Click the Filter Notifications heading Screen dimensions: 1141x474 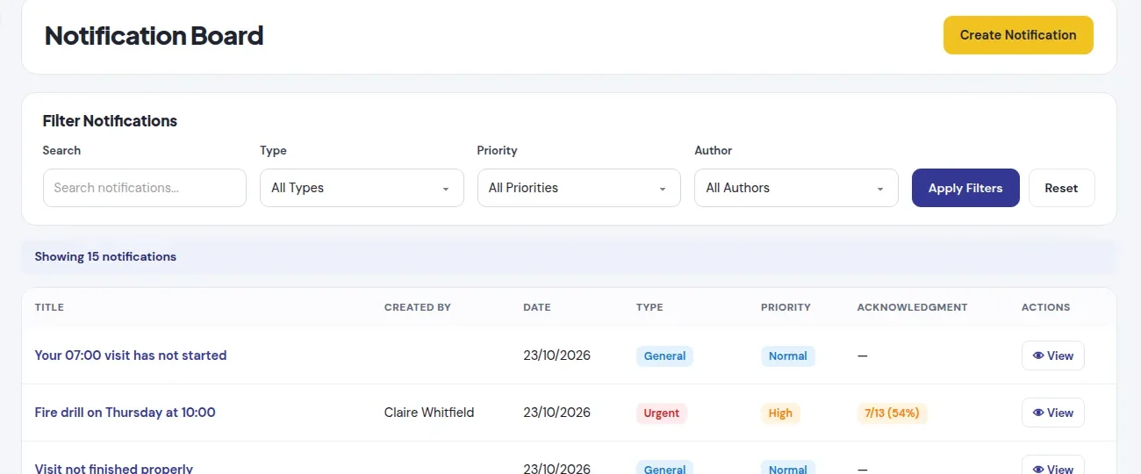pos(110,121)
